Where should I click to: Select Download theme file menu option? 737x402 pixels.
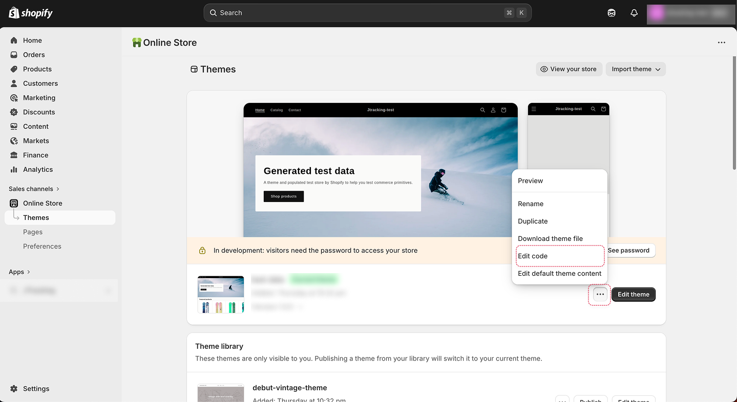point(550,239)
